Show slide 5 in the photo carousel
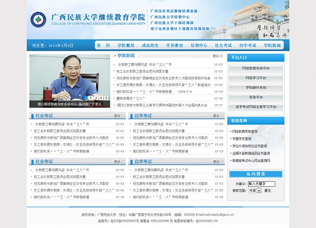The image size is (316, 228). pos(106,98)
